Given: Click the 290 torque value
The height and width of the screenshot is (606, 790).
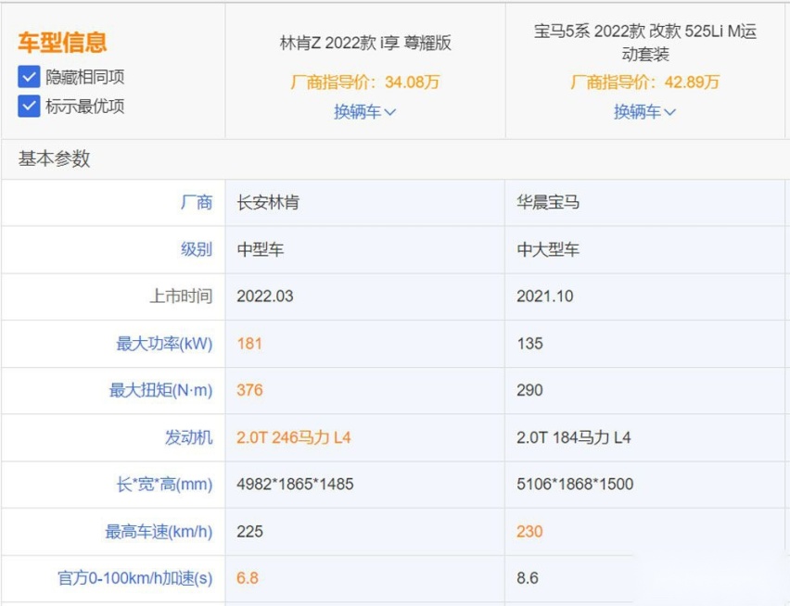Looking at the screenshot, I should (530, 390).
